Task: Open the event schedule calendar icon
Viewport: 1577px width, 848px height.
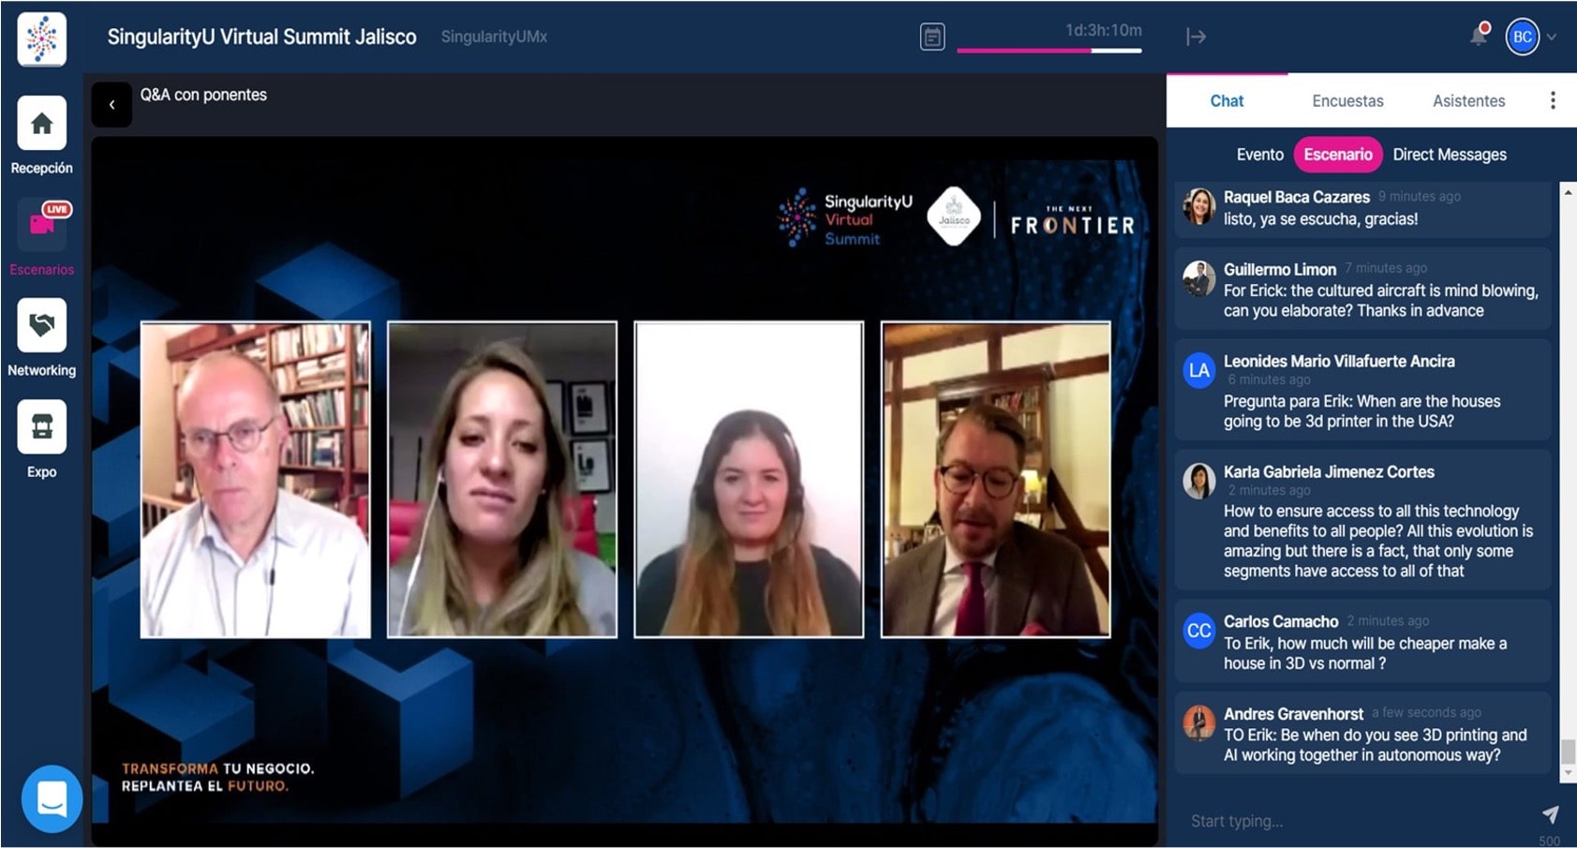Action: [931, 37]
